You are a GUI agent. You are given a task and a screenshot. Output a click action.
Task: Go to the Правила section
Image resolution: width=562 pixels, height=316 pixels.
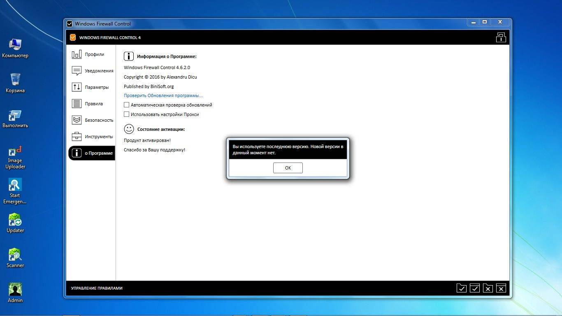click(x=91, y=104)
